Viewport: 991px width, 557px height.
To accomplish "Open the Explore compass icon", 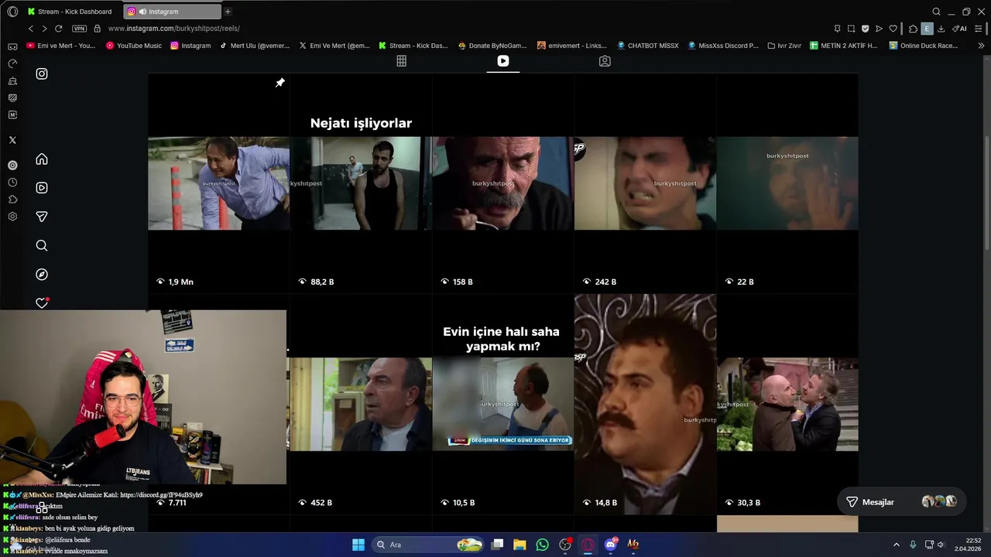I will pos(42,275).
